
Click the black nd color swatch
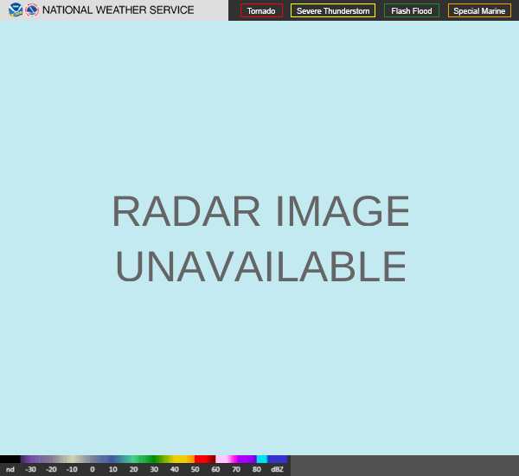[10, 459]
